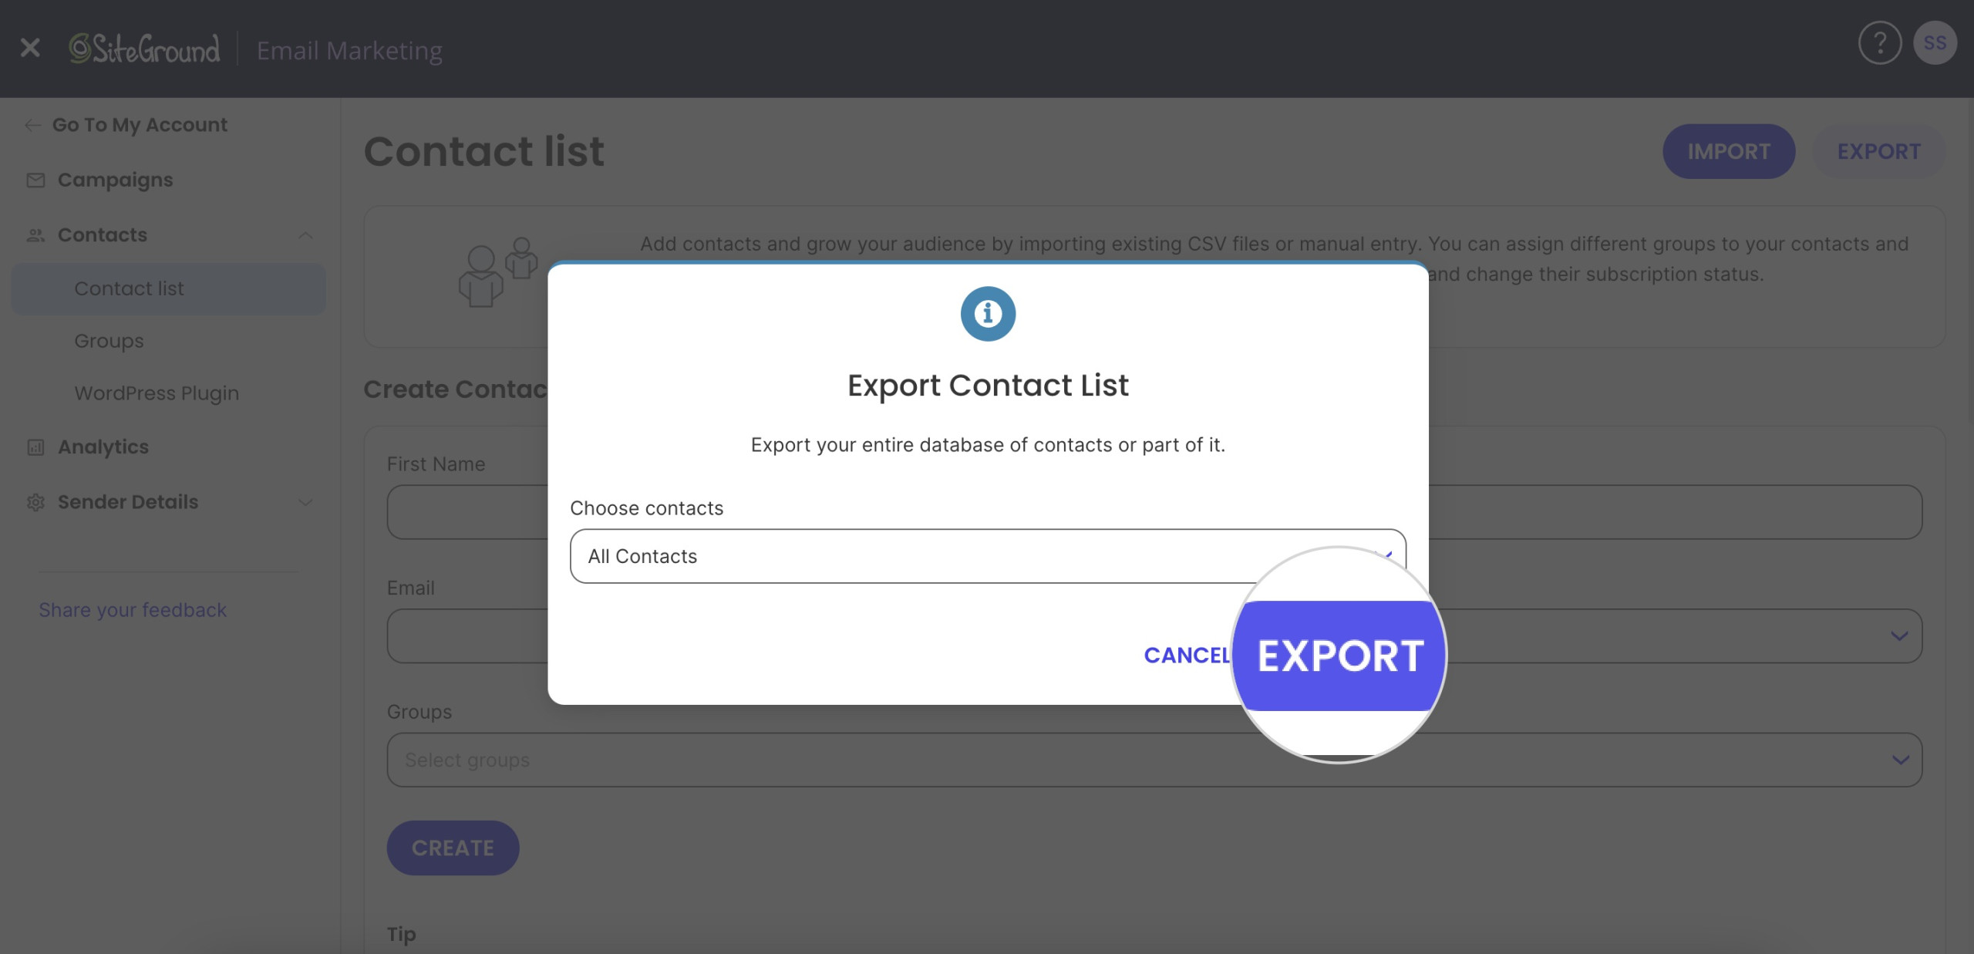This screenshot has height=954, width=1974.
Task: Click the info icon on export dialog
Action: click(x=989, y=312)
